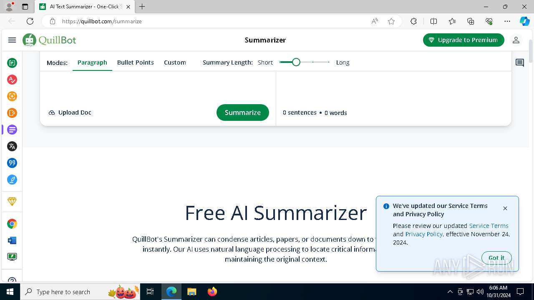The height and width of the screenshot is (300, 534).
Task: Show hidden system tray icons
Action: tap(450, 292)
